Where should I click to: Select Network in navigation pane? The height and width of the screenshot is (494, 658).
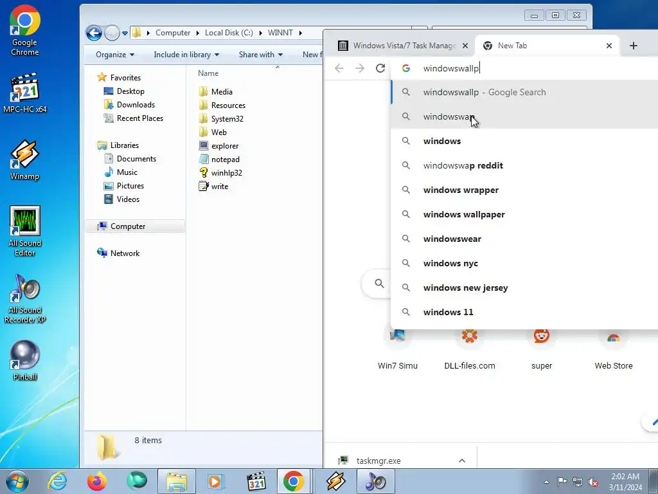pyautogui.click(x=118, y=253)
